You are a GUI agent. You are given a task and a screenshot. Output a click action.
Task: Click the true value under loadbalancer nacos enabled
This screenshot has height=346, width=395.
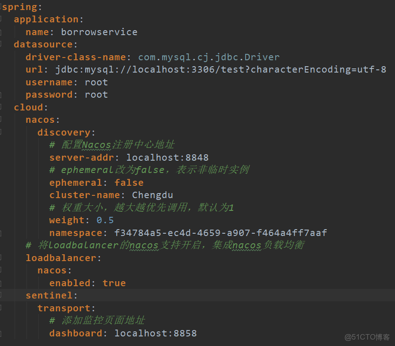[114, 283]
